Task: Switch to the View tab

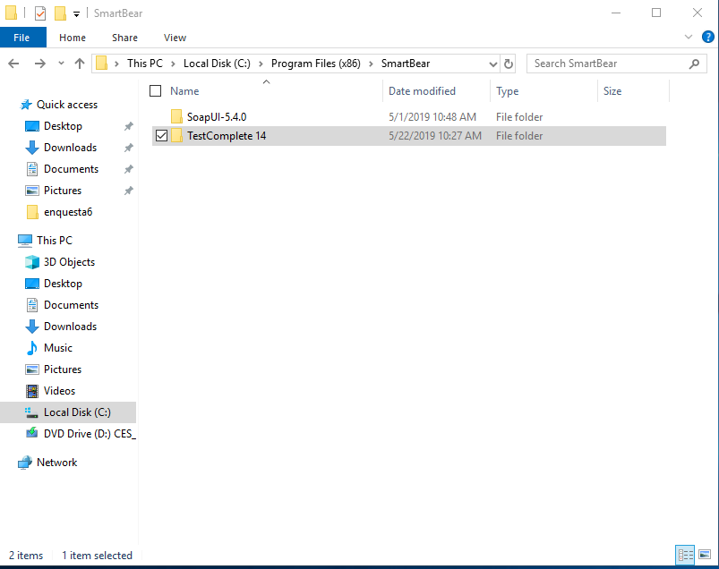Action: coord(175,38)
